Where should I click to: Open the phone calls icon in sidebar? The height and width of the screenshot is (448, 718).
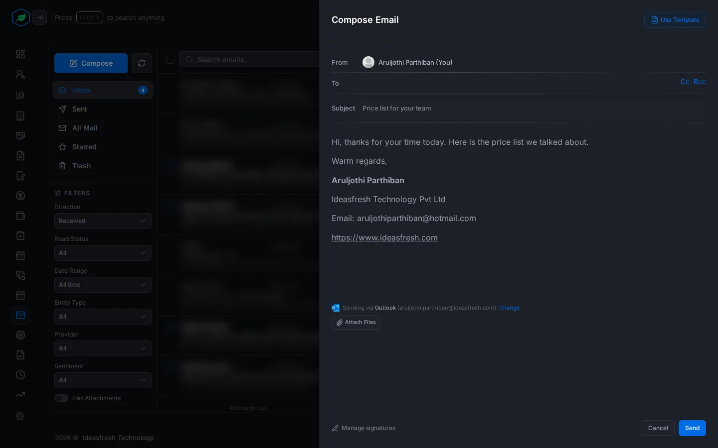pyautogui.click(x=20, y=275)
